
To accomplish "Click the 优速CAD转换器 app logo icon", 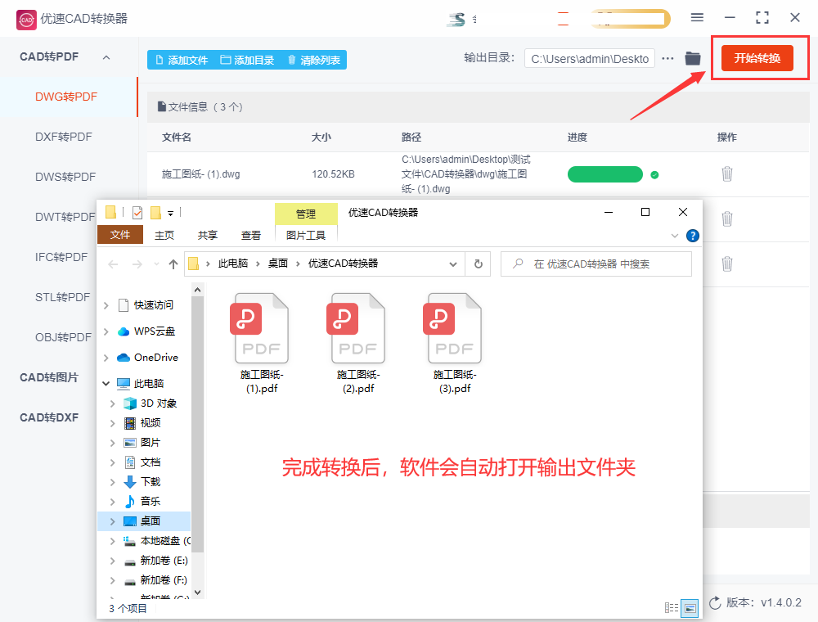I will [x=26, y=20].
